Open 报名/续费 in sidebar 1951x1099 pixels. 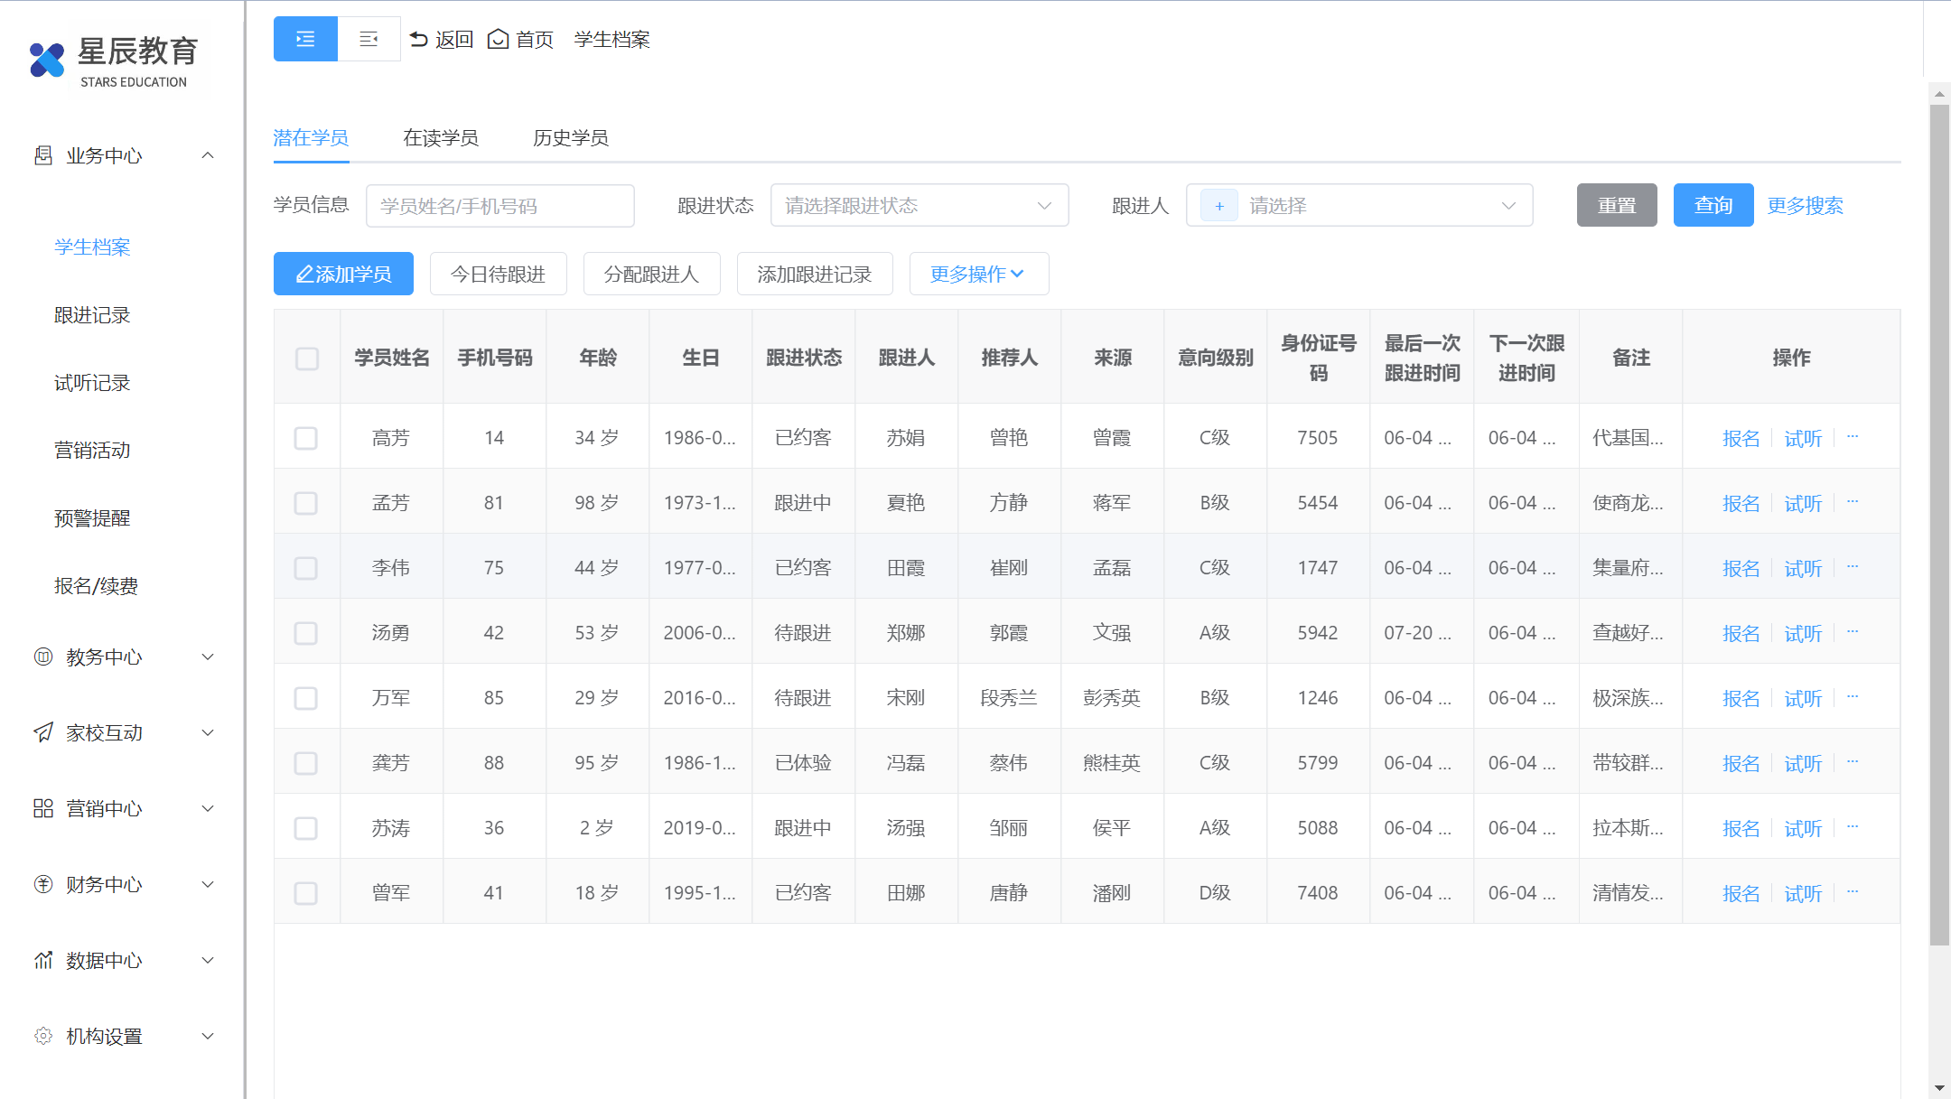coord(96,586)
